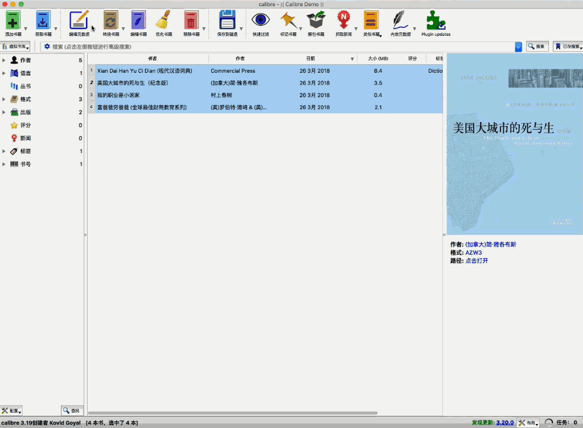Open search history dropdown in search bar
583x428 pixels.
tap(518, 47)
